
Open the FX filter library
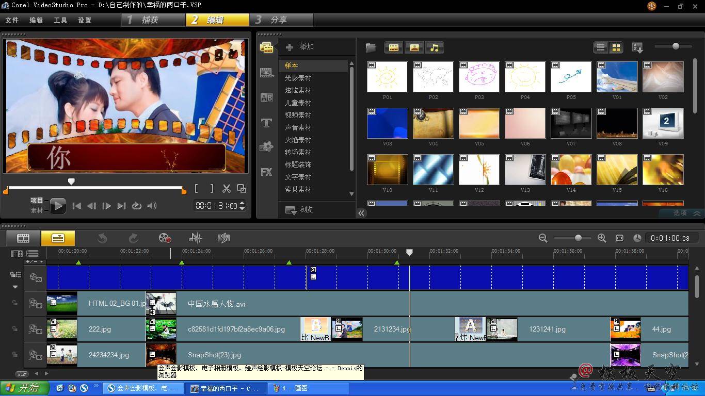click(266, 172)
